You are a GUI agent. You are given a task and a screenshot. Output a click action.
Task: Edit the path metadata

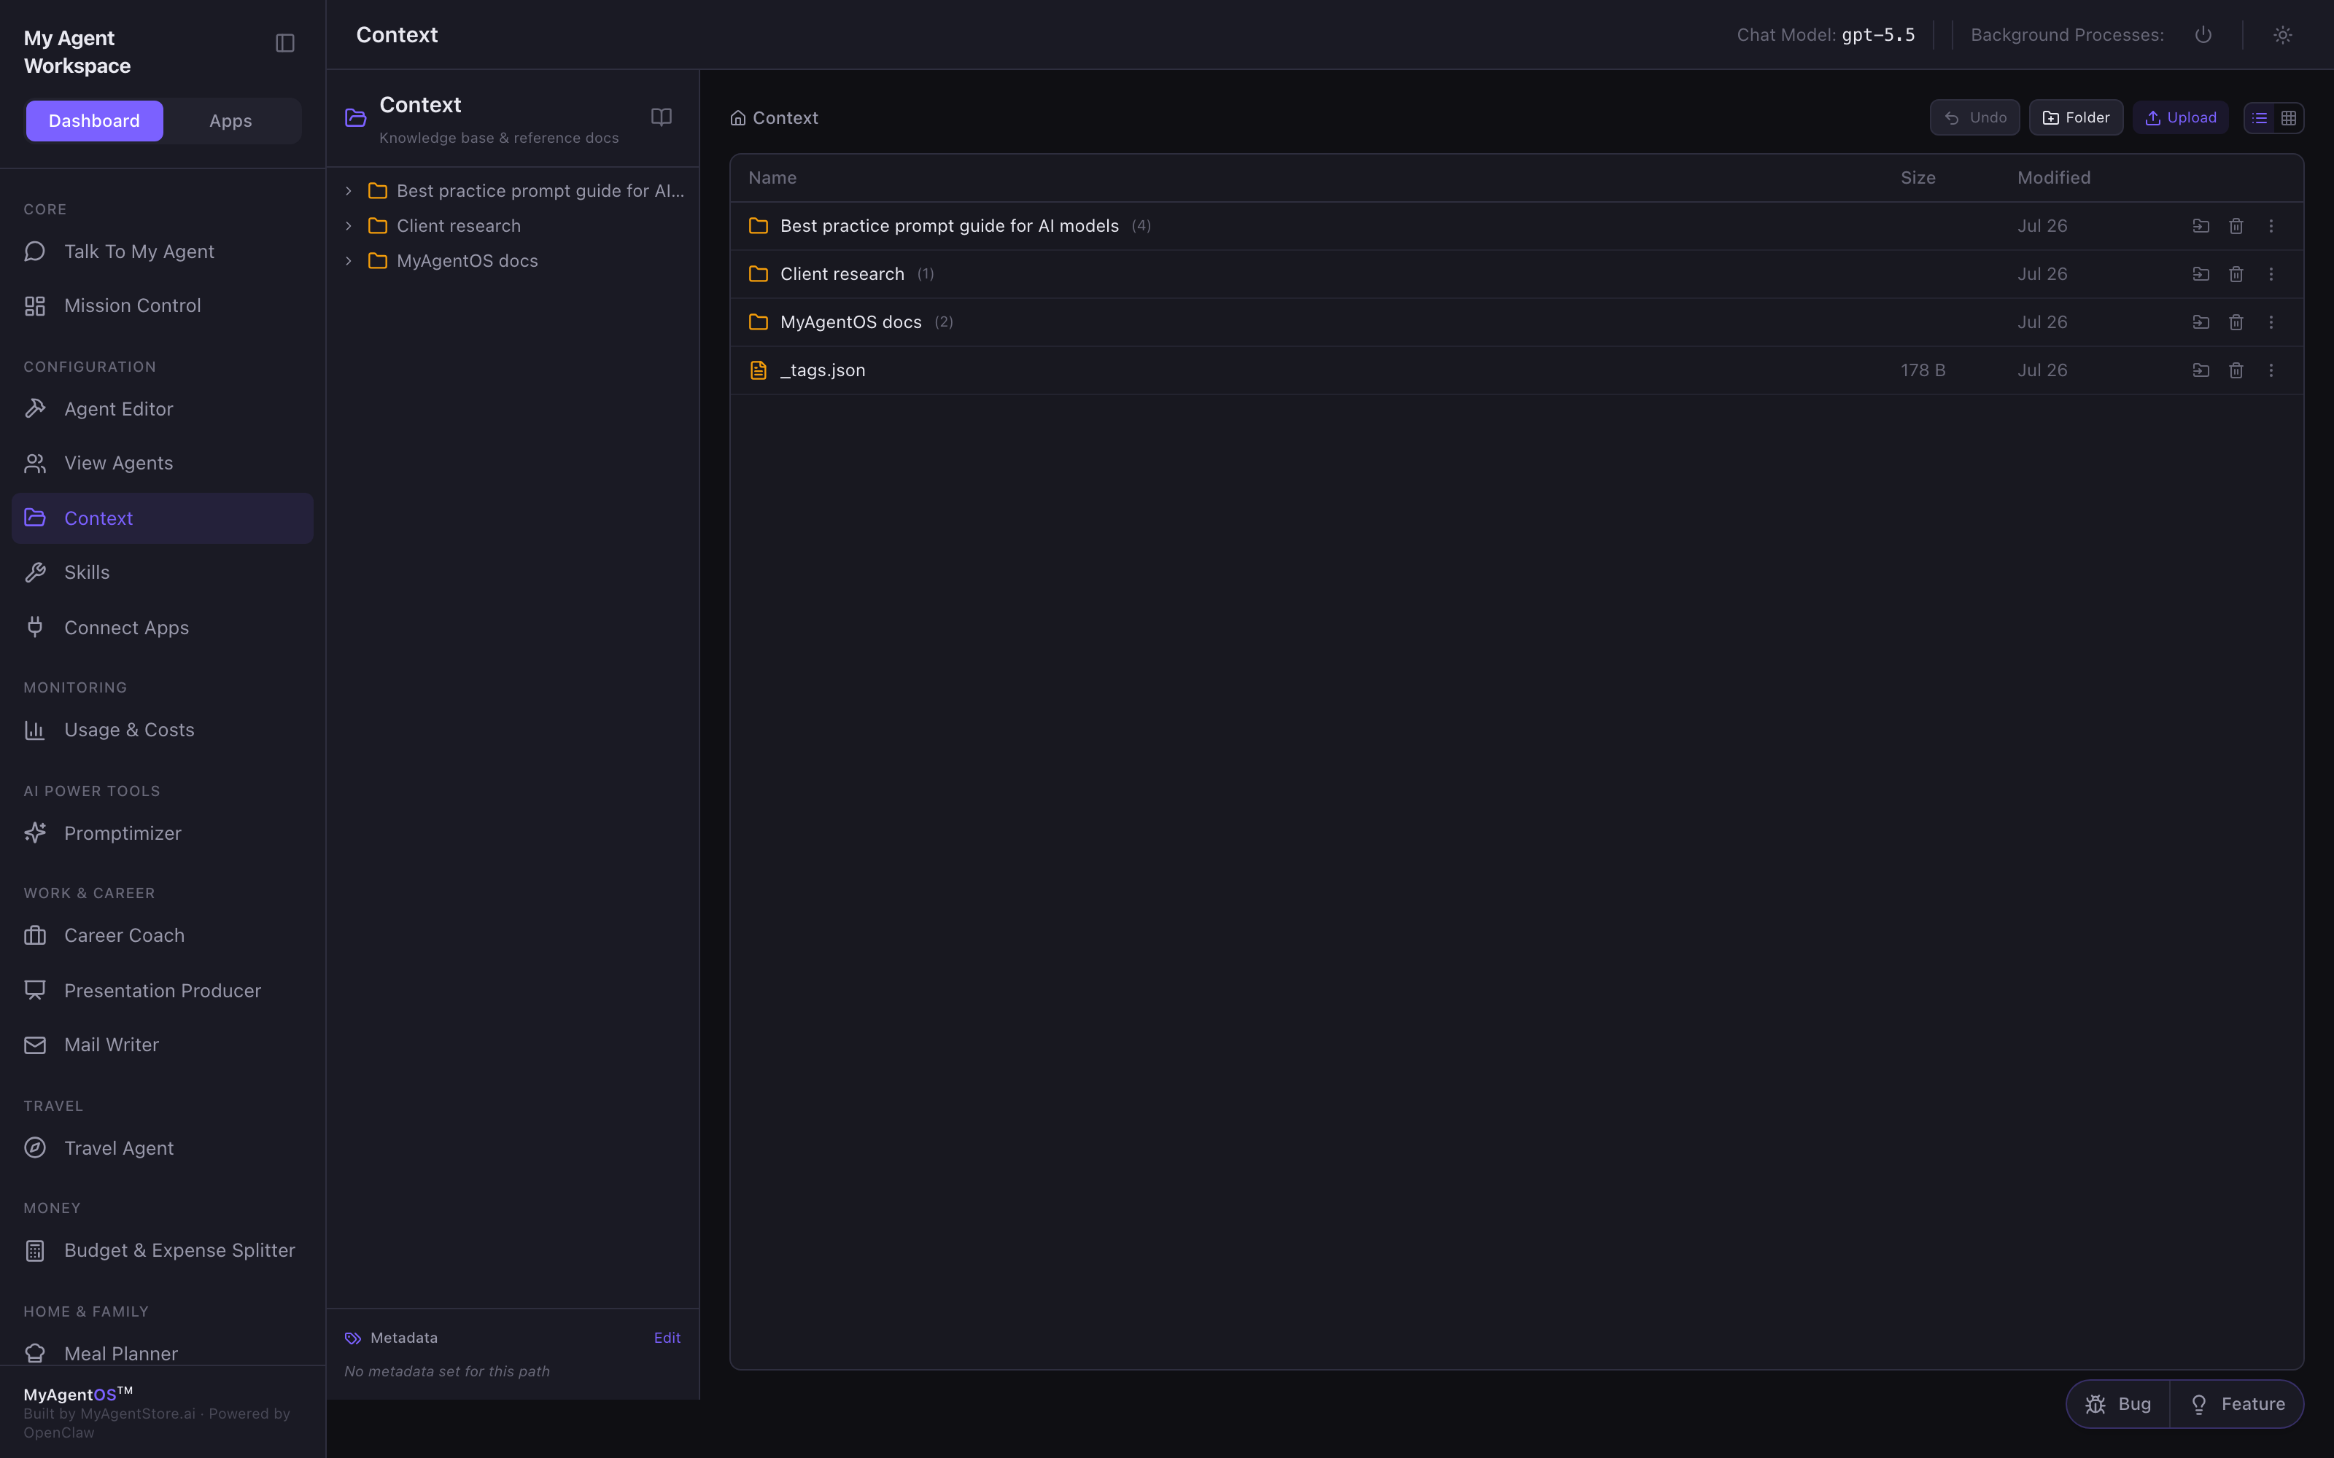tap(667, 1338)
